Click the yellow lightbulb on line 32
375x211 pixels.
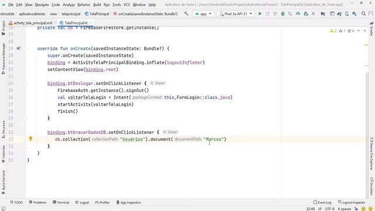30,138
